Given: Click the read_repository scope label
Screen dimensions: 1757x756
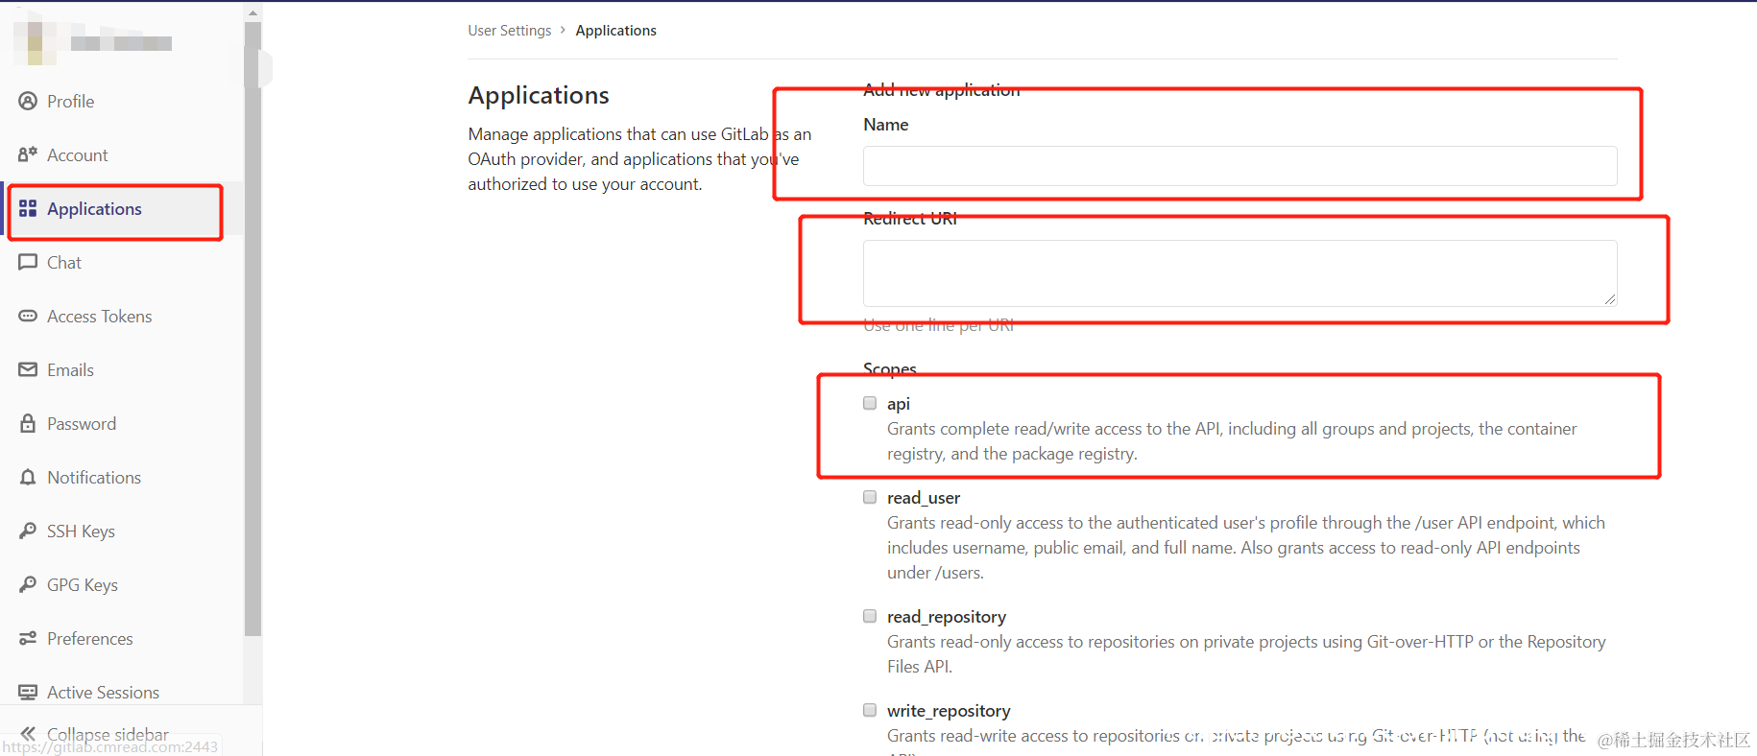Looking at the screenshot, I should [947, 617].
